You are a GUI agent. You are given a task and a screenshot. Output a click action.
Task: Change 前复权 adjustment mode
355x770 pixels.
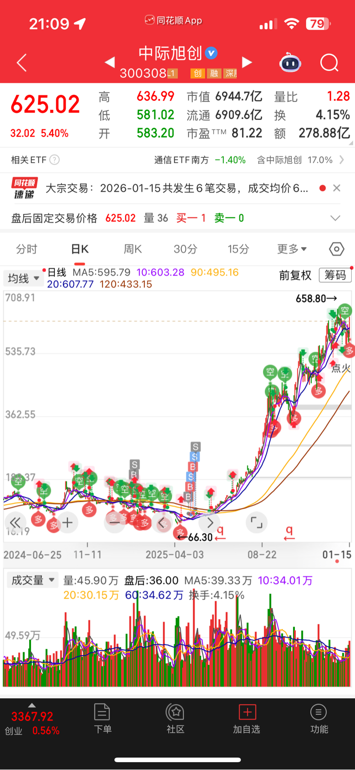[295, 275]
